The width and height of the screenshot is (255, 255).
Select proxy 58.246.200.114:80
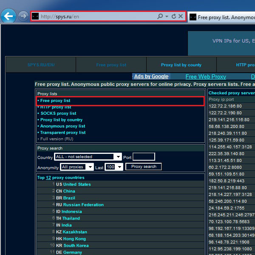click(x=228, y=201)
